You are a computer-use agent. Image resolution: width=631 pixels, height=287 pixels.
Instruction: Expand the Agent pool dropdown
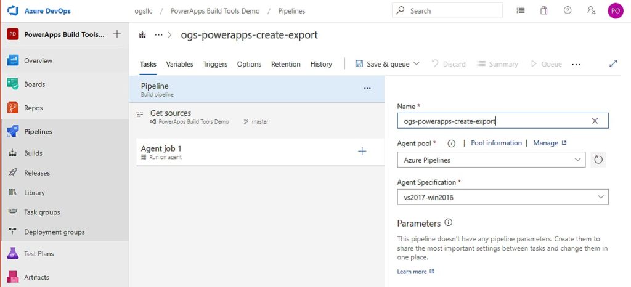[x=577, y=160]
